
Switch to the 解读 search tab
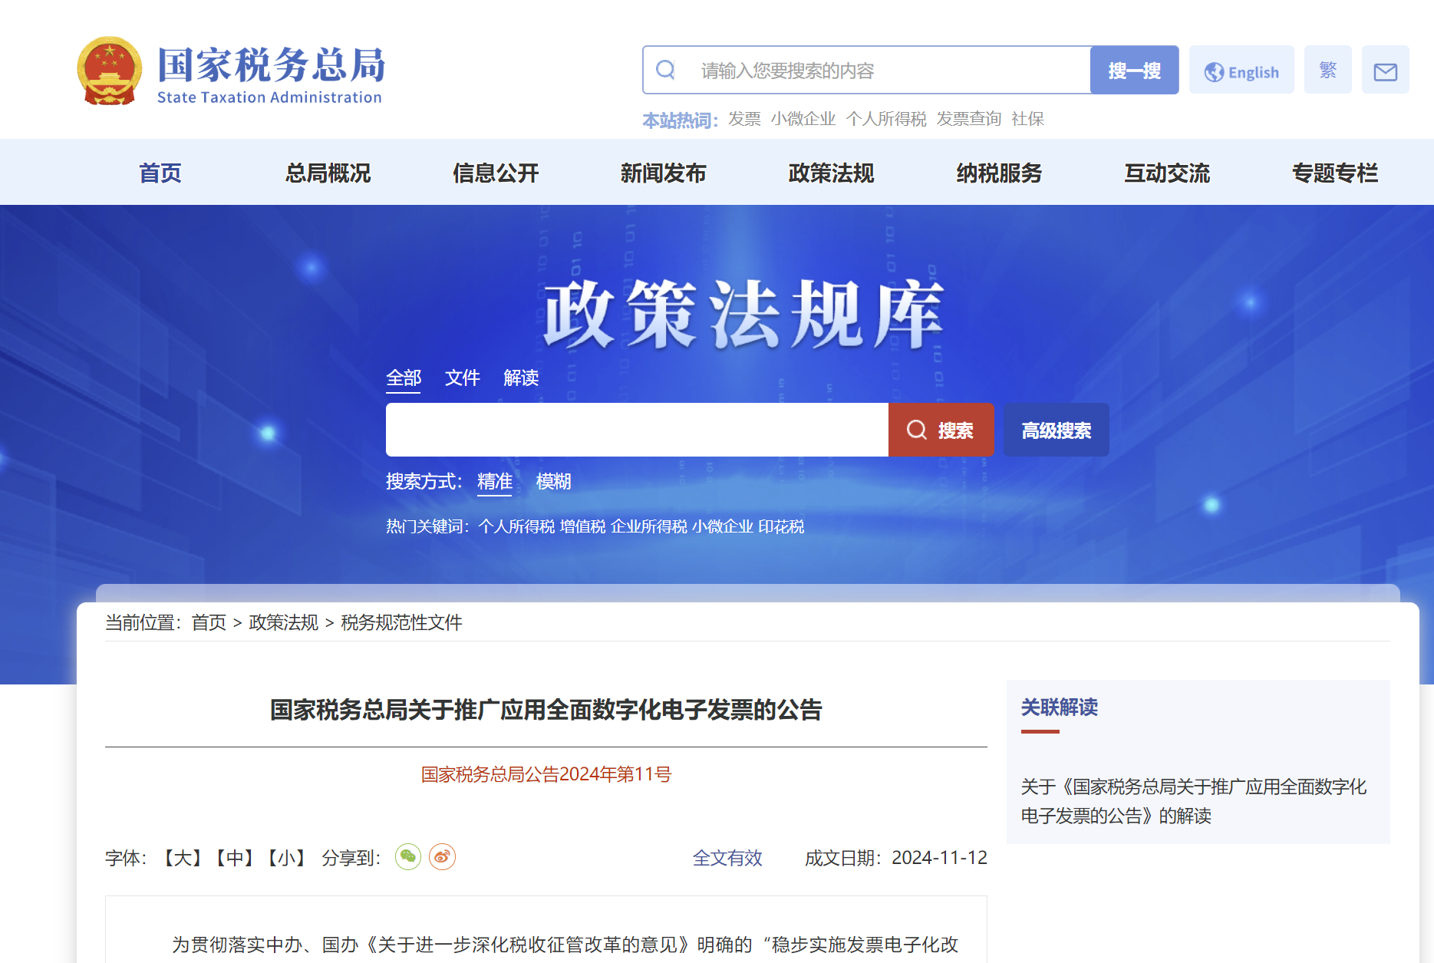tap(521, 378)
